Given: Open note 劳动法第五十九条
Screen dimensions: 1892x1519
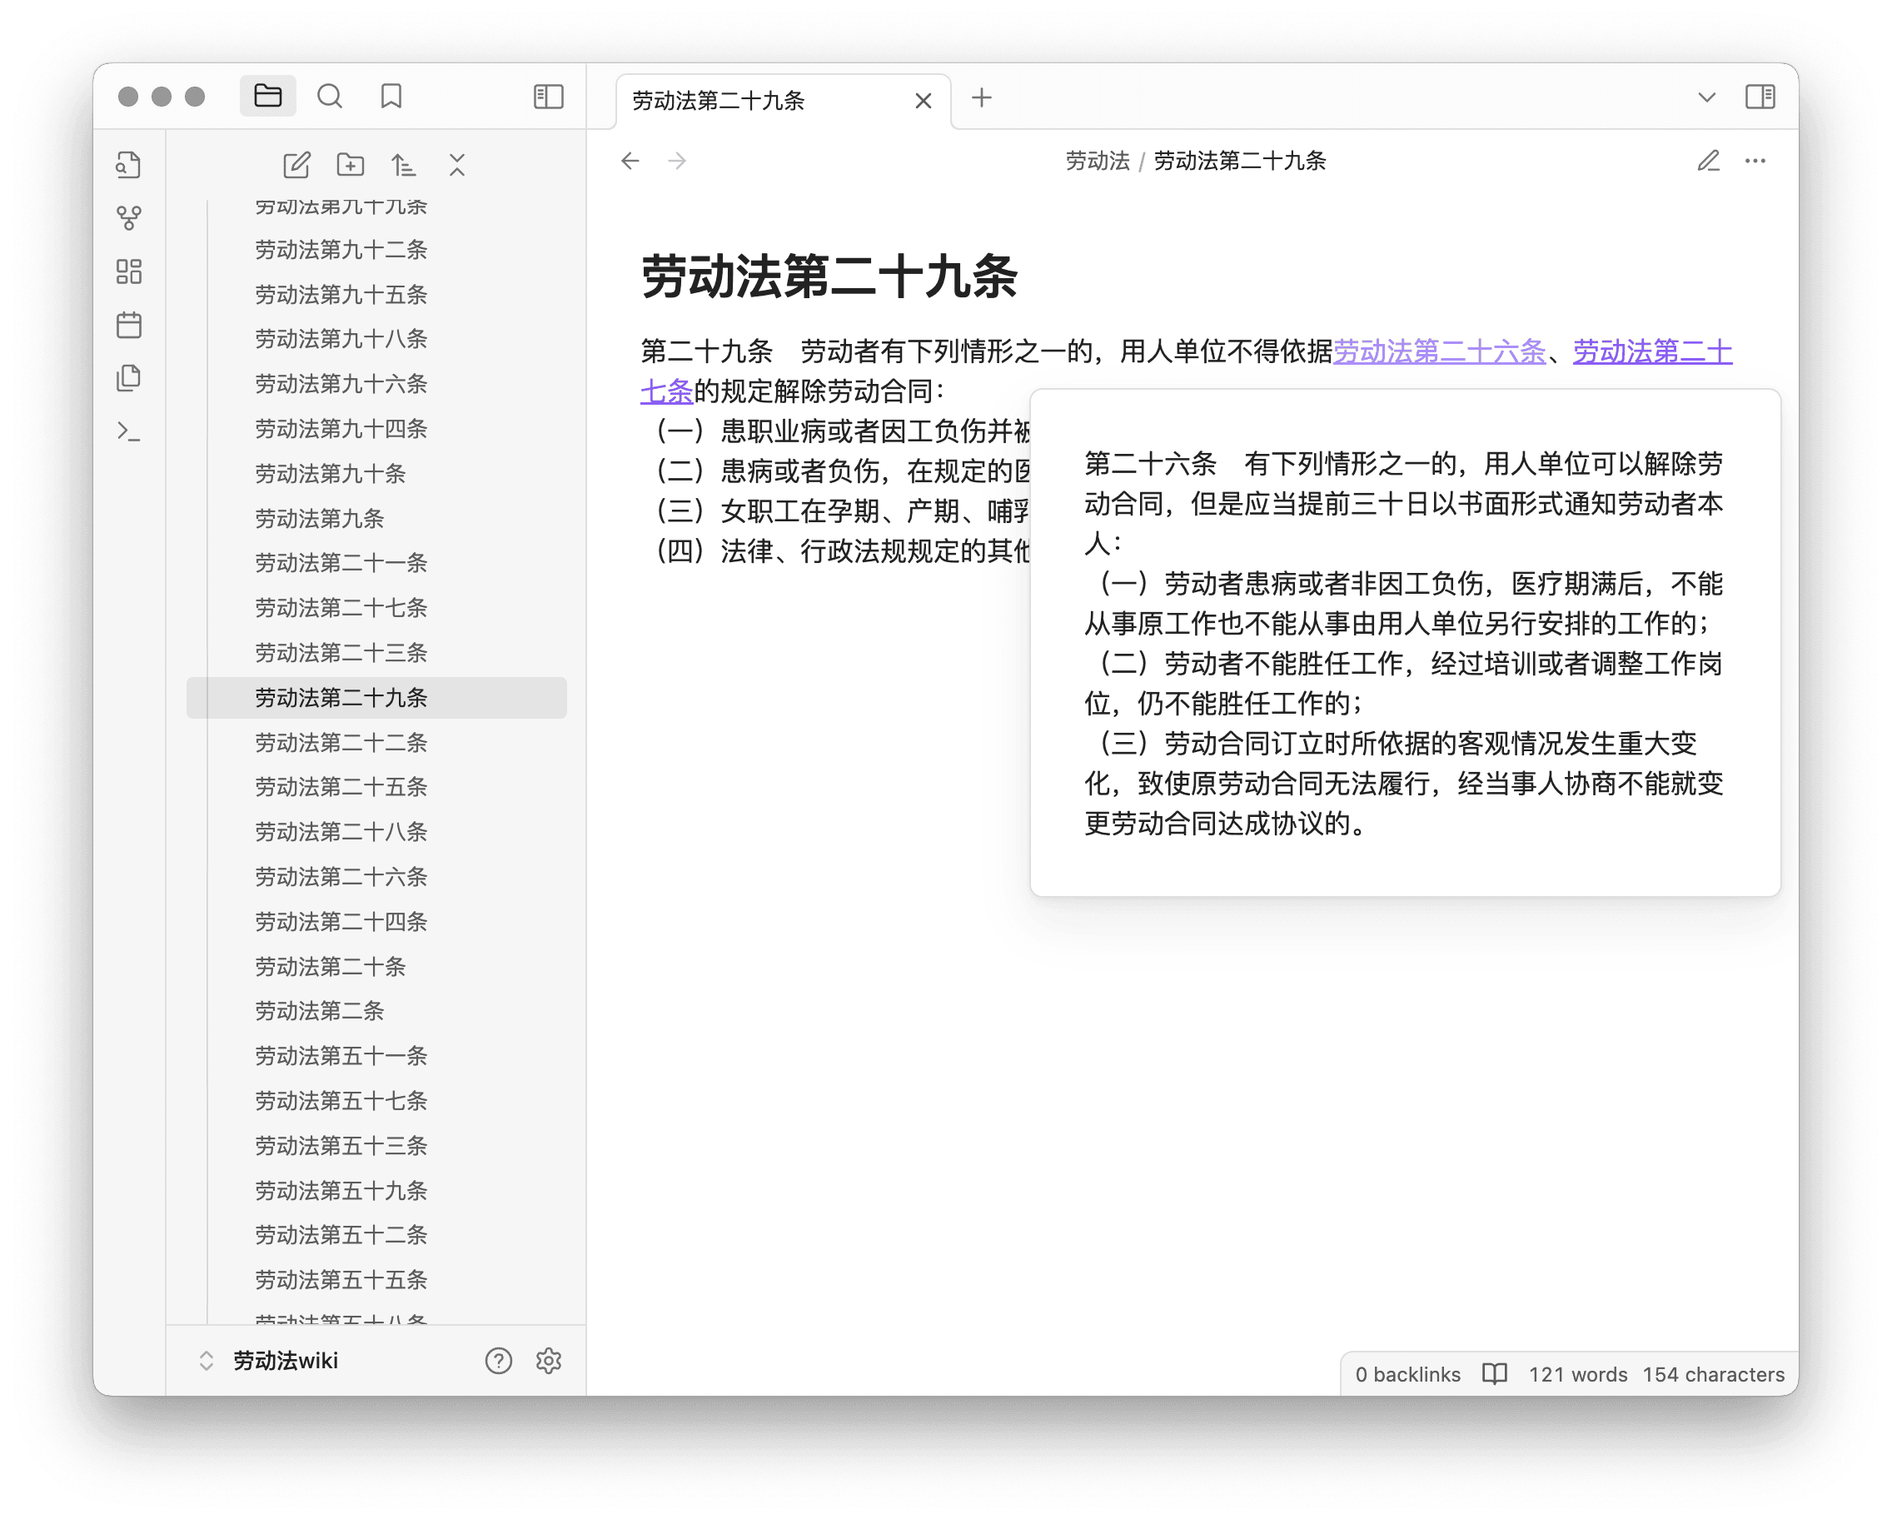Looking at the screenshot, I should tap(376, 1190).
